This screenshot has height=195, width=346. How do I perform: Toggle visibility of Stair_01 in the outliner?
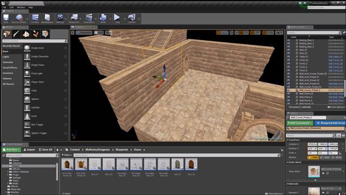[288, 50]
